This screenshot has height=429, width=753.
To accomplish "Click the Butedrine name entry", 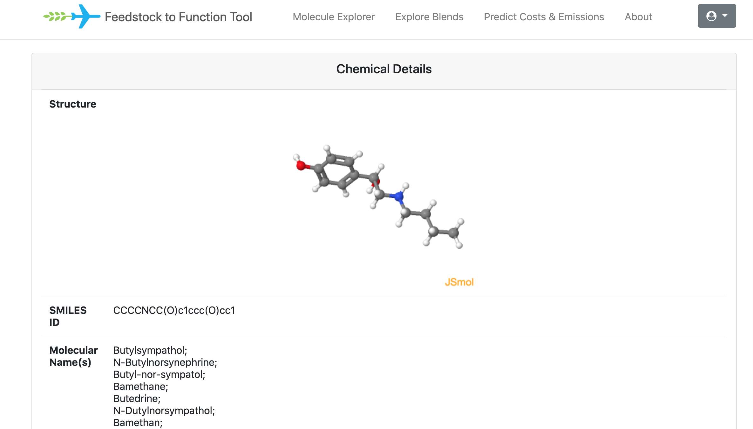I will point(137,399).
